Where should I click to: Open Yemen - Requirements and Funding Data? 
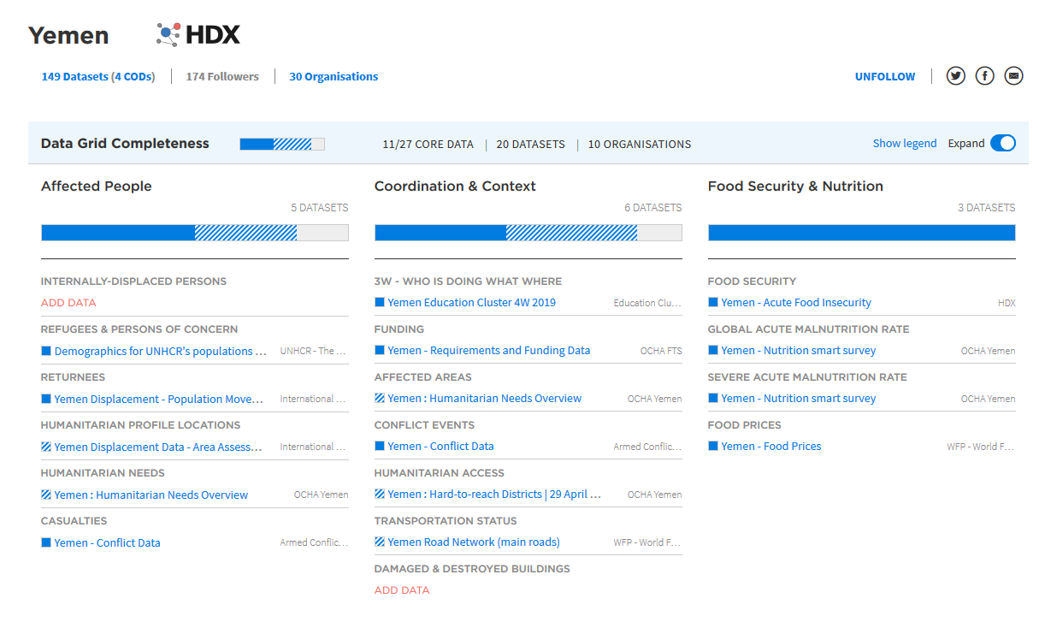point(489,350)
